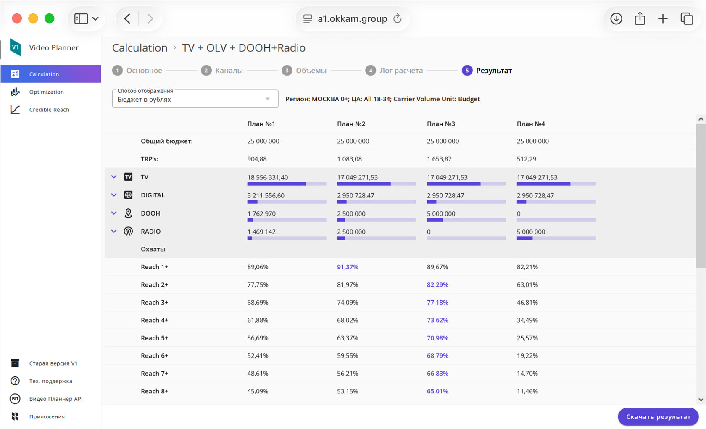Go to step 4 Лог расчета

coord(394,71)
